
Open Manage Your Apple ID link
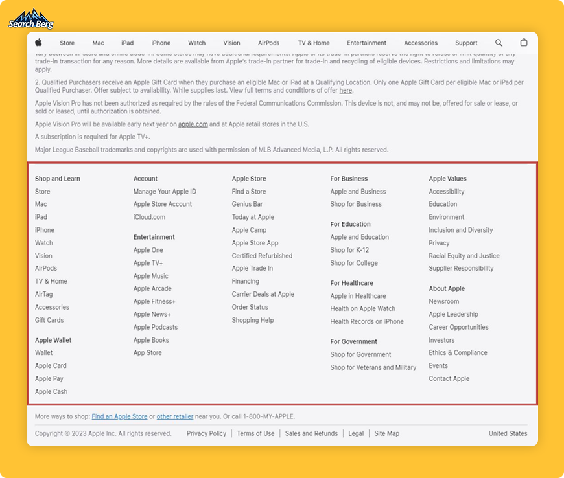point(165,192)
